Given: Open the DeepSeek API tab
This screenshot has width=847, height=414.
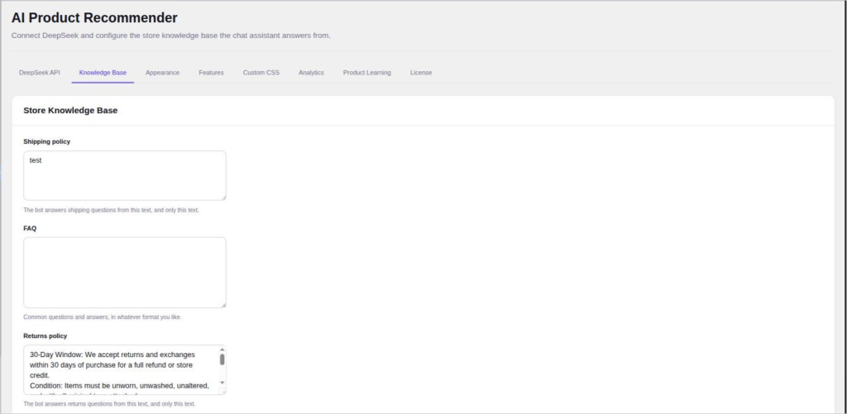Looking at the screenshot, I should [40, 73].
